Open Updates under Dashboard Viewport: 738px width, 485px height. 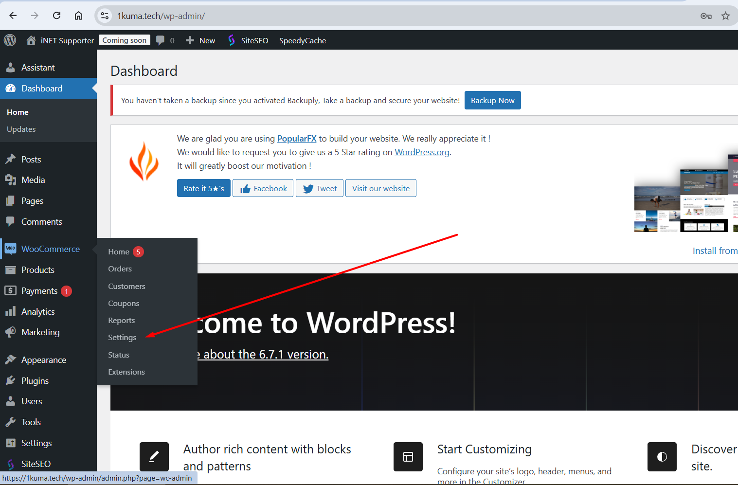[x=21, y=129]
